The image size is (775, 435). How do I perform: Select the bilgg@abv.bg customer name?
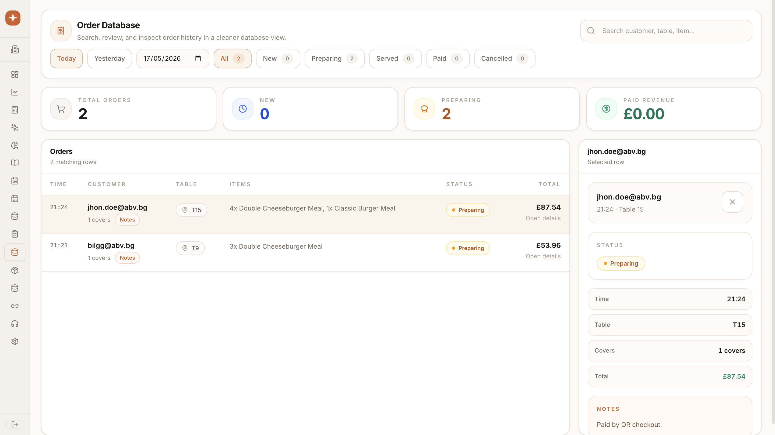tap(111, 245)
